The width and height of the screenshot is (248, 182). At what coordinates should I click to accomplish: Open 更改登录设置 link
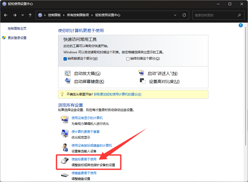(17, 38)
